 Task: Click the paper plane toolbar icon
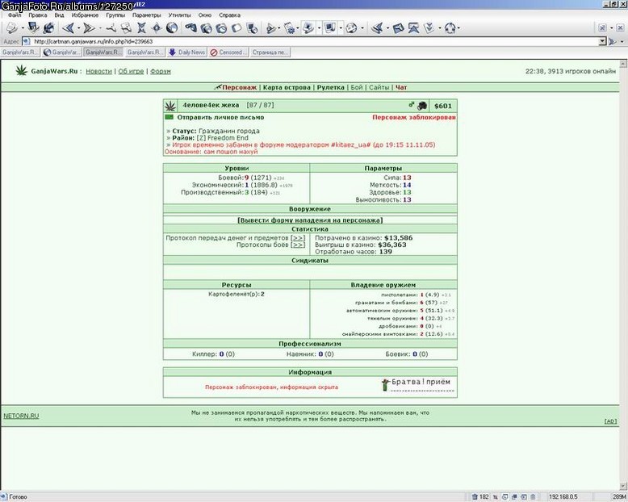377,28
